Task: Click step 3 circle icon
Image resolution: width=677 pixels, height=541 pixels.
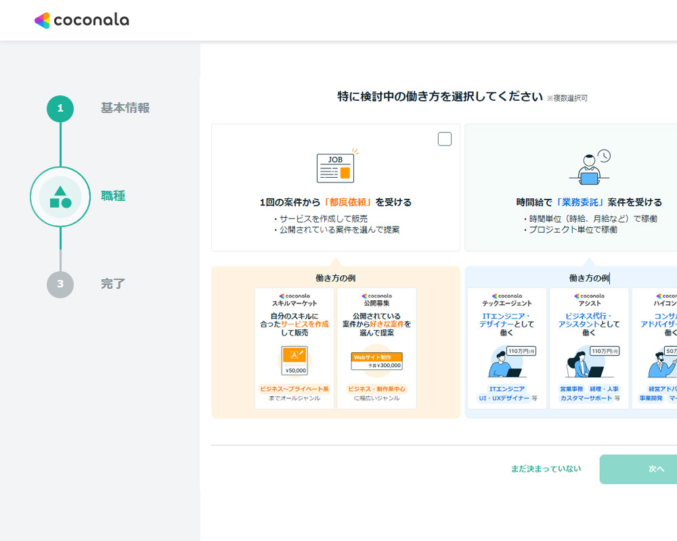Action: click(60, 284)
